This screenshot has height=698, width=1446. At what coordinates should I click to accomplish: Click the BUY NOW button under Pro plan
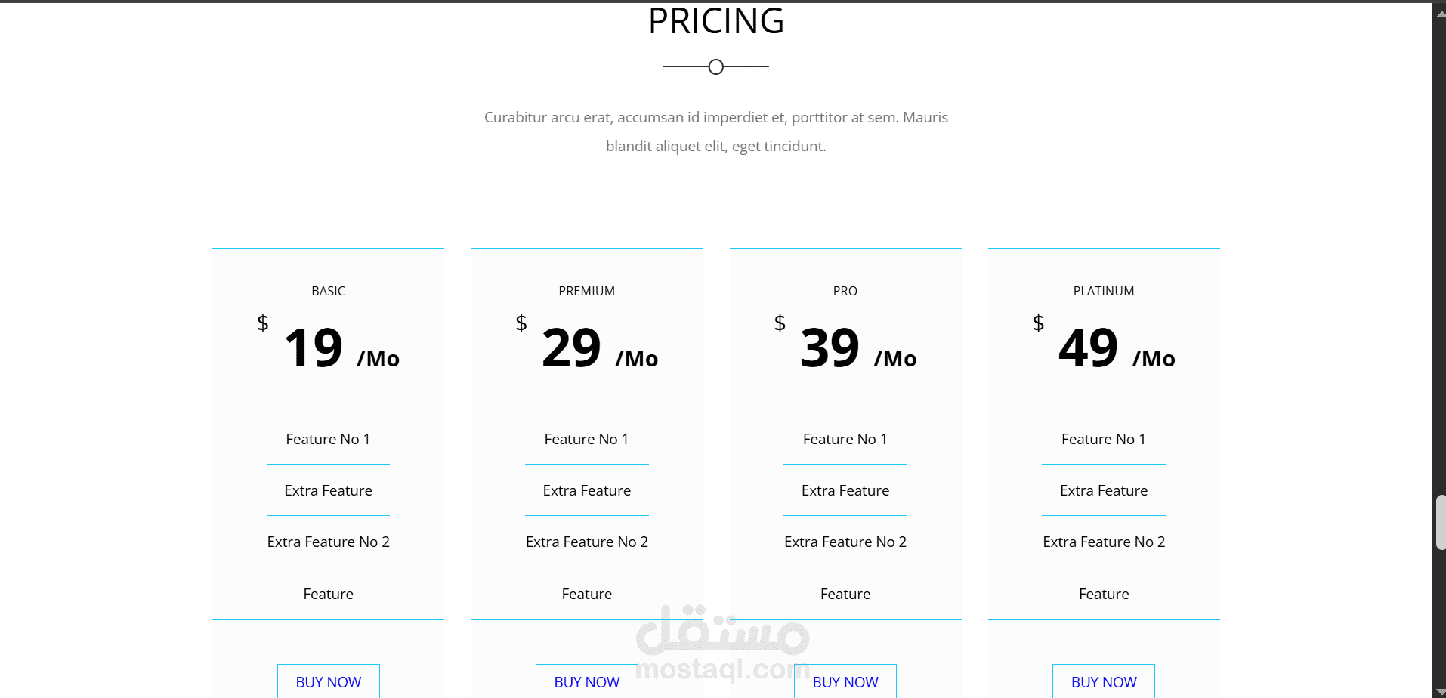(845, 681)
